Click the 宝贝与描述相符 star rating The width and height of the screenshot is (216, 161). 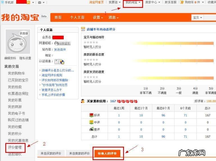[91, 42]
